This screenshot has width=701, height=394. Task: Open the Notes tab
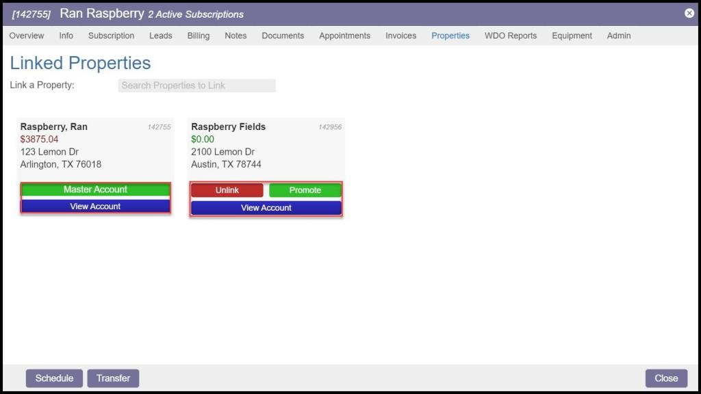click(x=235, y=36)
